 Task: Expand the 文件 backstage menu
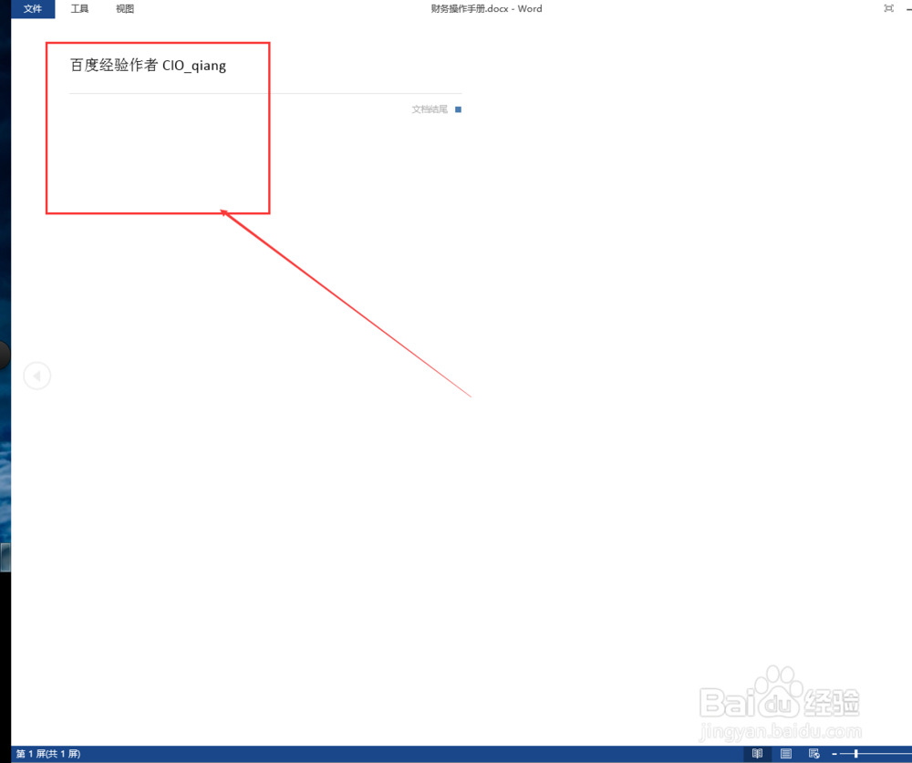click(33, 9)
